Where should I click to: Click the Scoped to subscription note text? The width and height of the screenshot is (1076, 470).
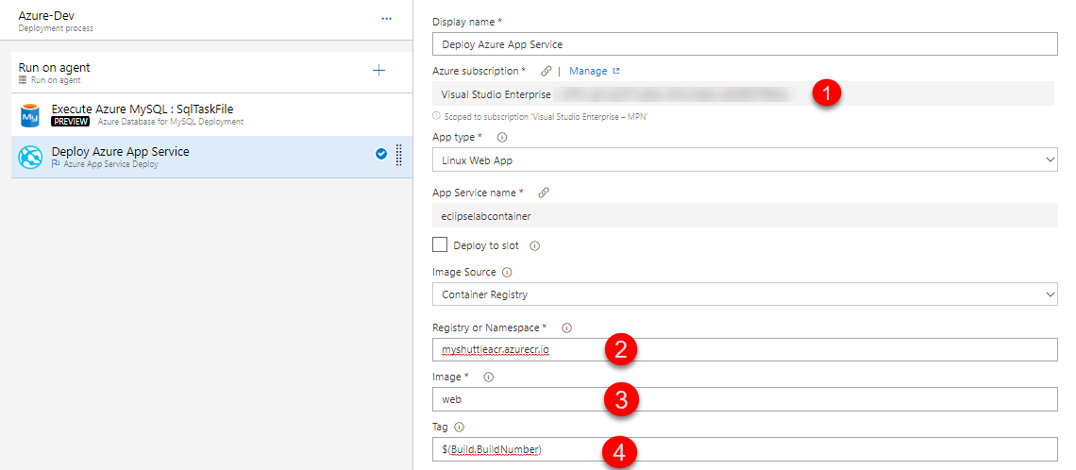546,117
